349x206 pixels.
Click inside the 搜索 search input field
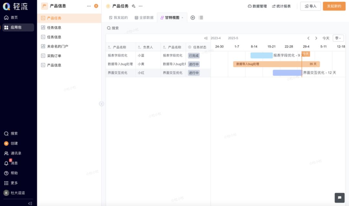tap(129, 28)
